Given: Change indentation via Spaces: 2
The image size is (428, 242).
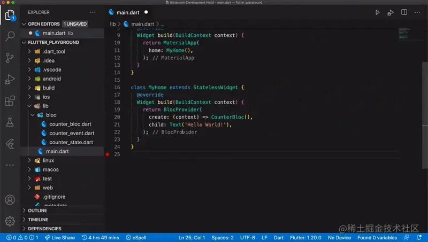Looking at the screenshot, I should (x=223, y=238).
